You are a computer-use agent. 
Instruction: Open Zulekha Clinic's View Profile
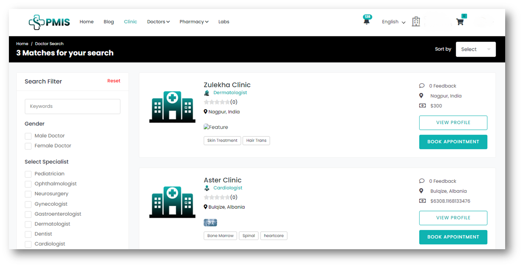[453, 122]
